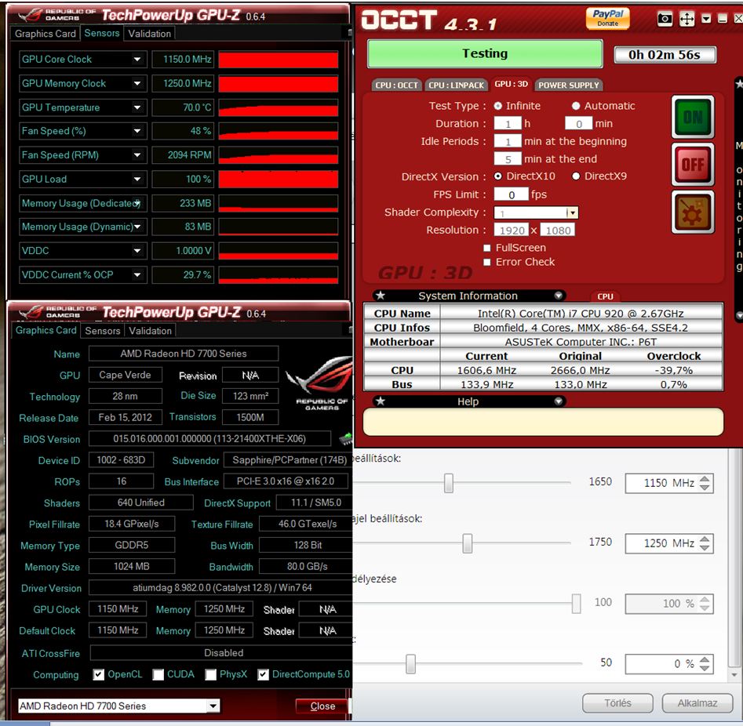
Task: Switch to Validation tab in lower GPU-Z
Action: (150, 331)
